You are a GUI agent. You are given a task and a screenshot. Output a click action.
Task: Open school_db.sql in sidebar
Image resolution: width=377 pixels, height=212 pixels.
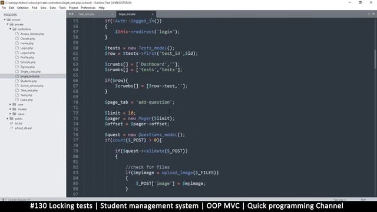point(23,128)
